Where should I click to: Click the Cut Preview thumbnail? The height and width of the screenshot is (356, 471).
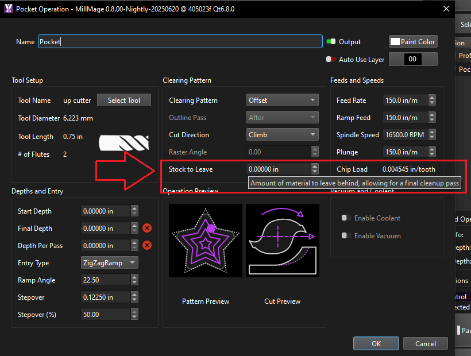(283, 241)
